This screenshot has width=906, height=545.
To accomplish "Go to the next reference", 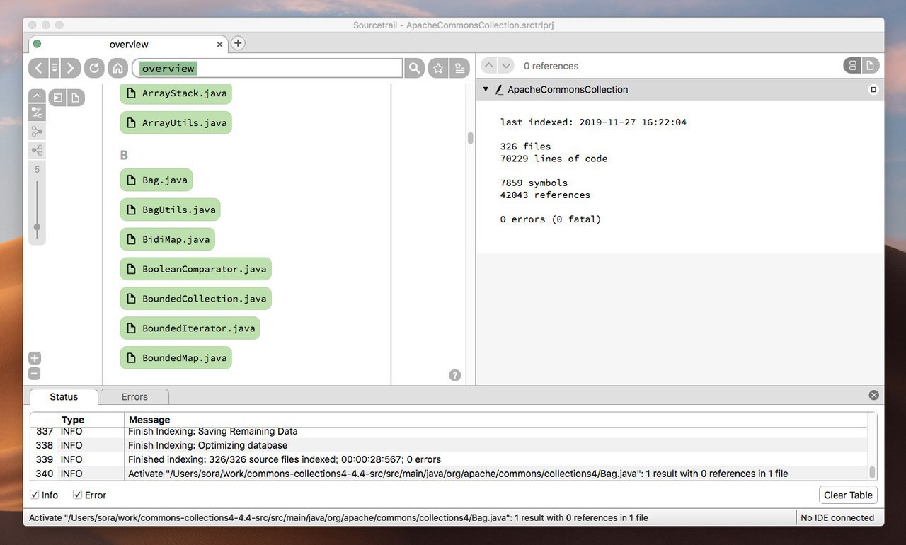I will pos(506,66).
